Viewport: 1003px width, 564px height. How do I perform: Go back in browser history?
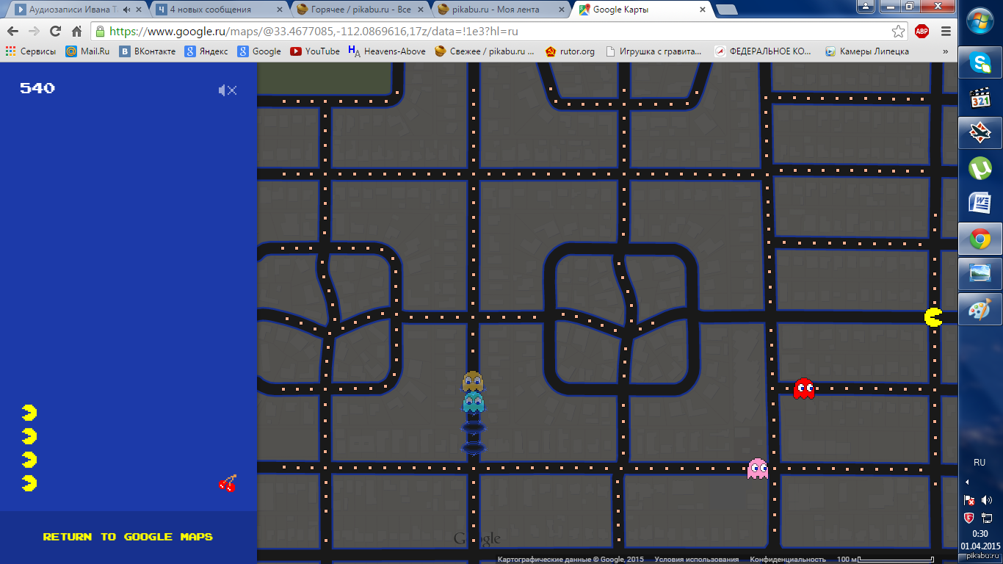(x=13, y=32)
